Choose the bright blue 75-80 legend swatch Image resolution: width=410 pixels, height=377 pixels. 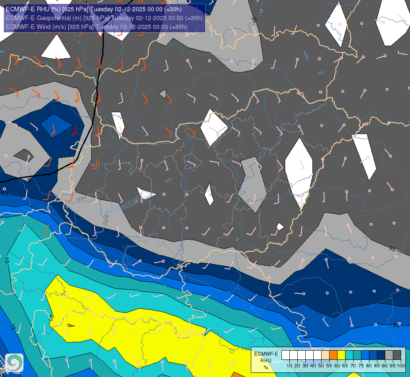tap(365, 355)
